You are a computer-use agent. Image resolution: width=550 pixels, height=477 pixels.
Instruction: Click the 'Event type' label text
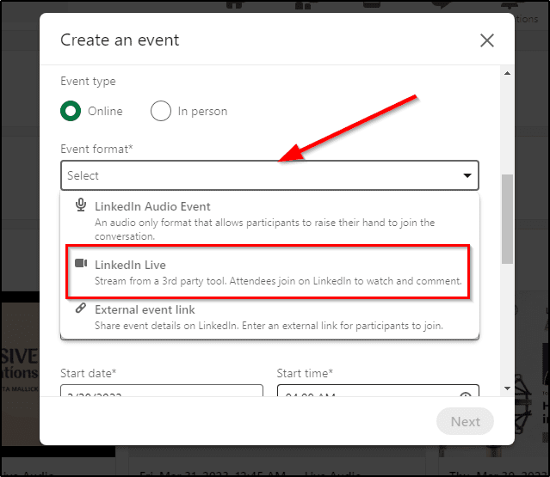pyautogui.click(x=88, y=82)
